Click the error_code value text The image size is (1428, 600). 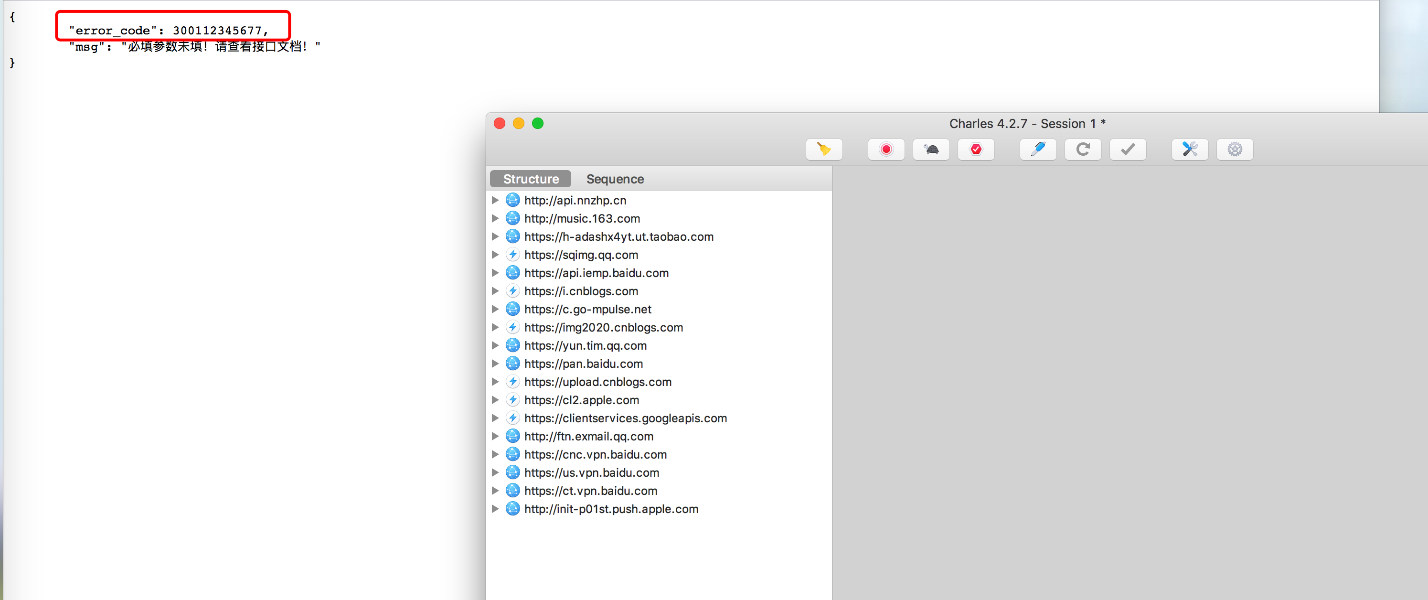click(x=216, y=31)
